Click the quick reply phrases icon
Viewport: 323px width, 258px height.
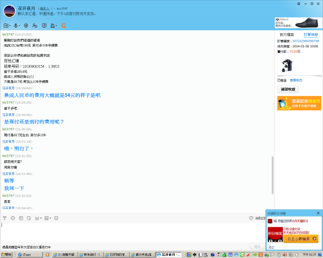56,218
